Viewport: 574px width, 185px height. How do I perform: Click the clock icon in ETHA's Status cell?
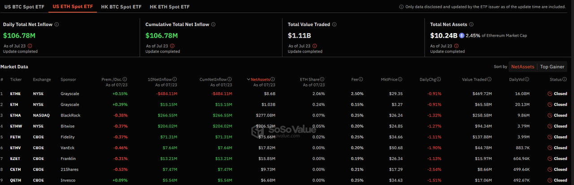(x=550, y=115)
